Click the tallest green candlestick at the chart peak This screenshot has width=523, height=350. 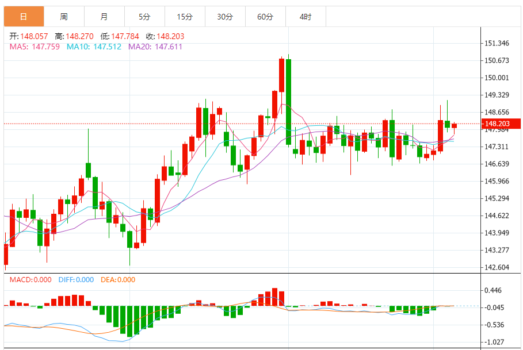point(288,102)
